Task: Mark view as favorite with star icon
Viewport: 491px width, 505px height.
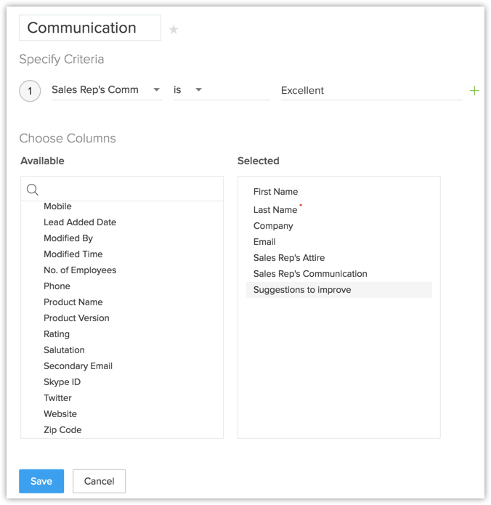Action: click(174, 30)
